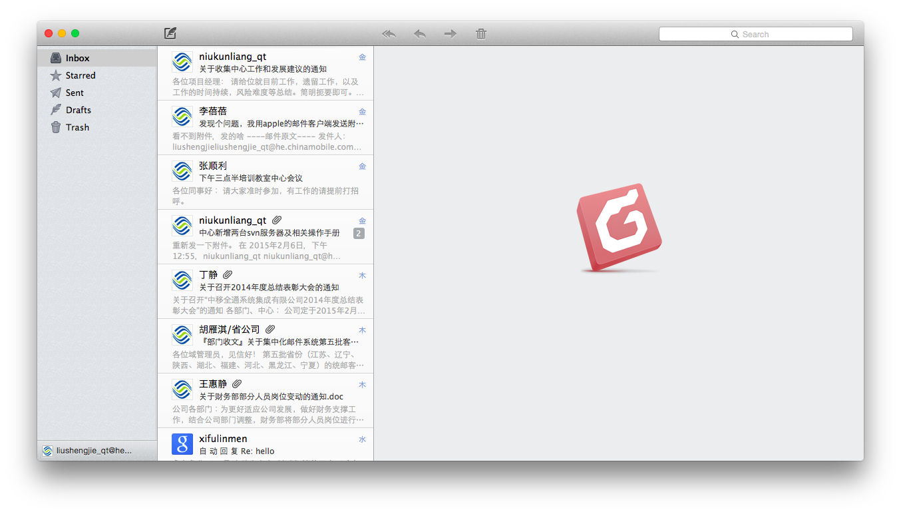The width and height of the screenshot is (901, 514).
Task: Click the 水 date label on xifulinmen email
Action: point(362,439)
